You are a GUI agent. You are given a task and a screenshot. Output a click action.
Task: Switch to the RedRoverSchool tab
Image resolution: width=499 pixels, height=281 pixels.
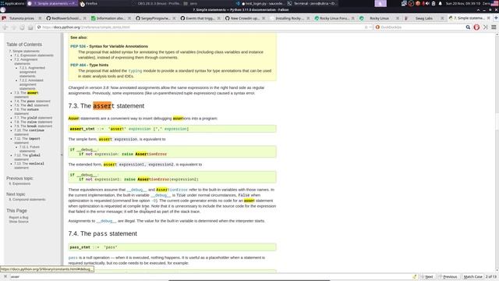(x=66, y=19)
